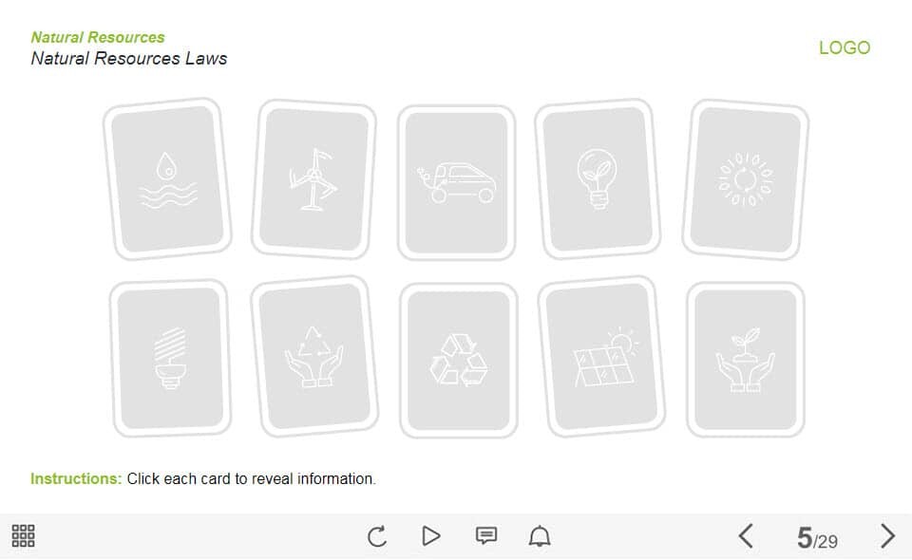The height and width of the screenshot is (560, 912).
Task: Open the sun recycle energy card
Action: click(x=746, y=179)
